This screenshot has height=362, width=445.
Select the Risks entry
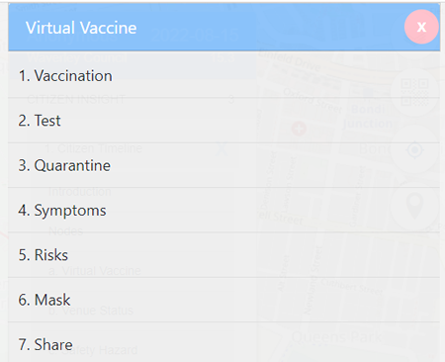click(223, 255)
